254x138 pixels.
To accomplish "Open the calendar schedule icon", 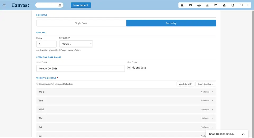I will pyautogui.click(x=182, y=5).
